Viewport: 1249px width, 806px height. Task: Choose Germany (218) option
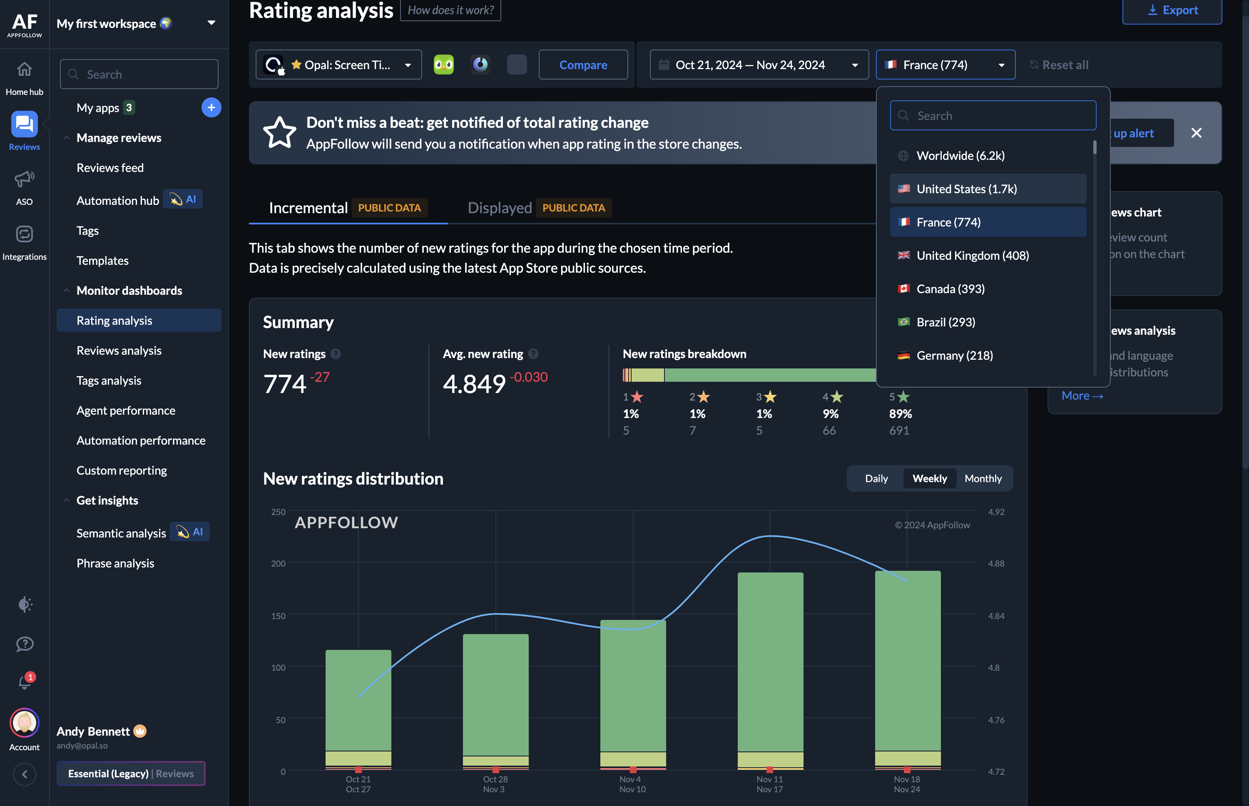988,356
